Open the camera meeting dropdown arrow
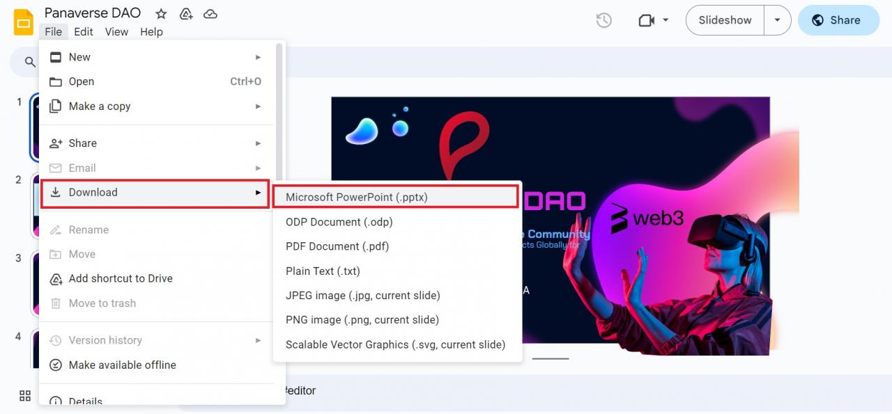 [x=666, y=20]
